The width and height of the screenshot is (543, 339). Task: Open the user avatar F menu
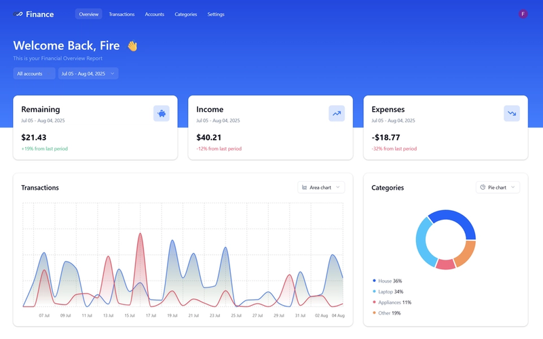click(523, 14)
